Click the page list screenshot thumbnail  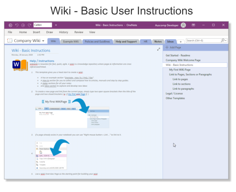[x=72, y=118]
